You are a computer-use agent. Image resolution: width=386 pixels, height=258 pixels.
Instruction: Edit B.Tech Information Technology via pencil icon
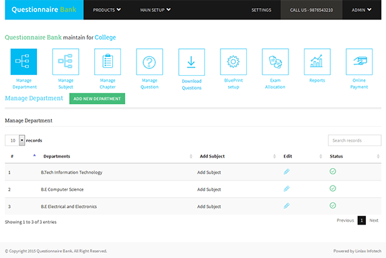(x=286, y=172)
